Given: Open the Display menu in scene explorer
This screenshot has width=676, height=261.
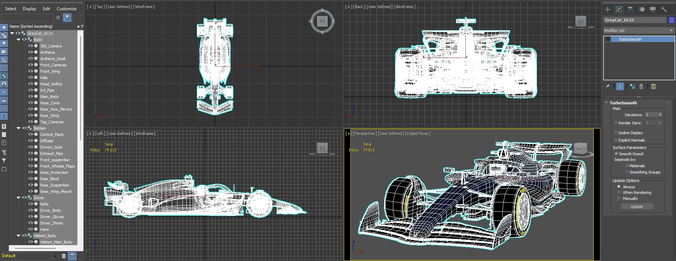Looking at the screenshot, I should pyautogui.click(x=30, y=9).
